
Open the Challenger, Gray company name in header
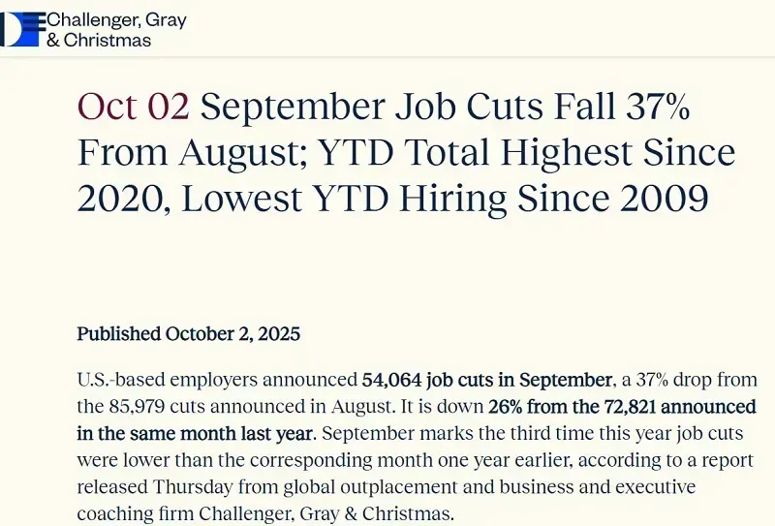[x=117, y=19]
